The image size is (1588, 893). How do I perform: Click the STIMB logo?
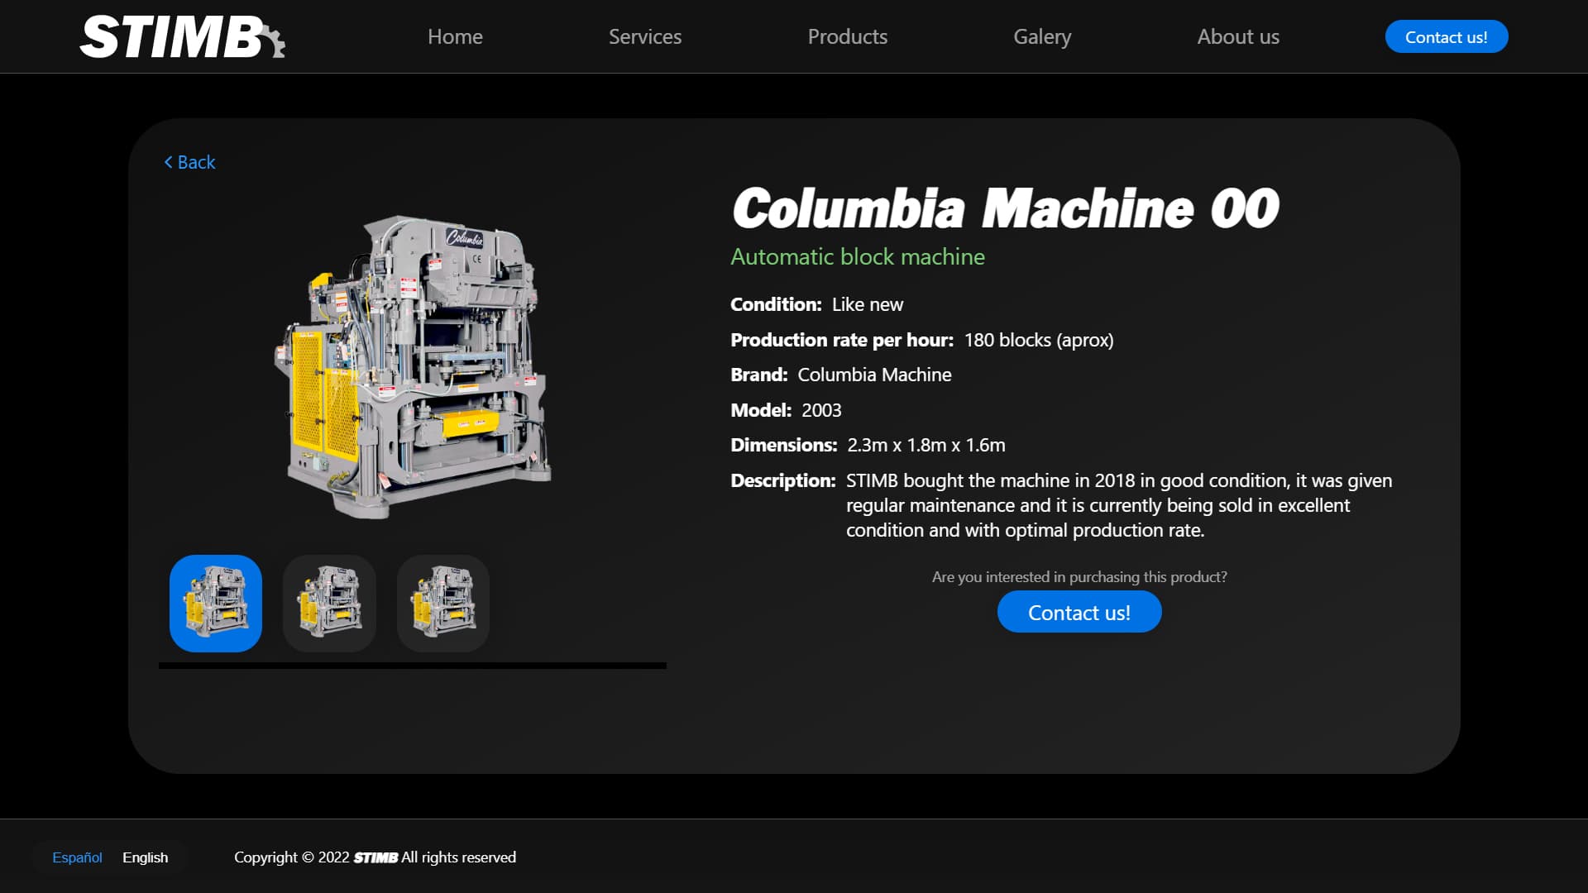tap(183, 37)
